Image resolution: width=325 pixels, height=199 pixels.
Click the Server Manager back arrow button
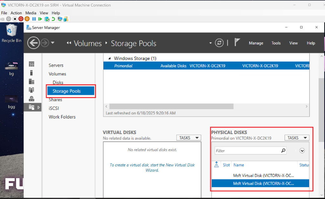click(x=33, y=43)
